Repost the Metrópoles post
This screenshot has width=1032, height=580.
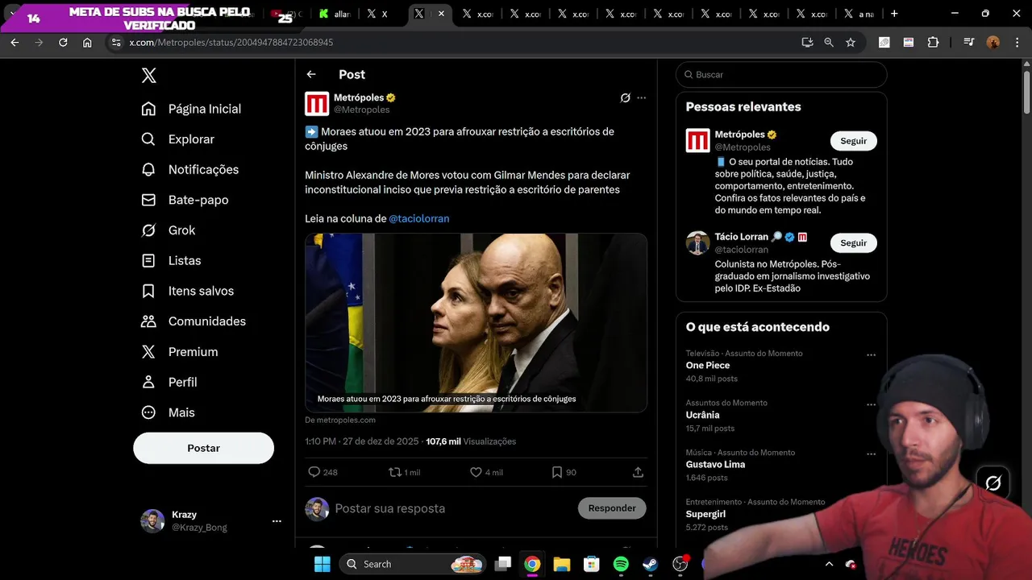click(x=395, y=472)
